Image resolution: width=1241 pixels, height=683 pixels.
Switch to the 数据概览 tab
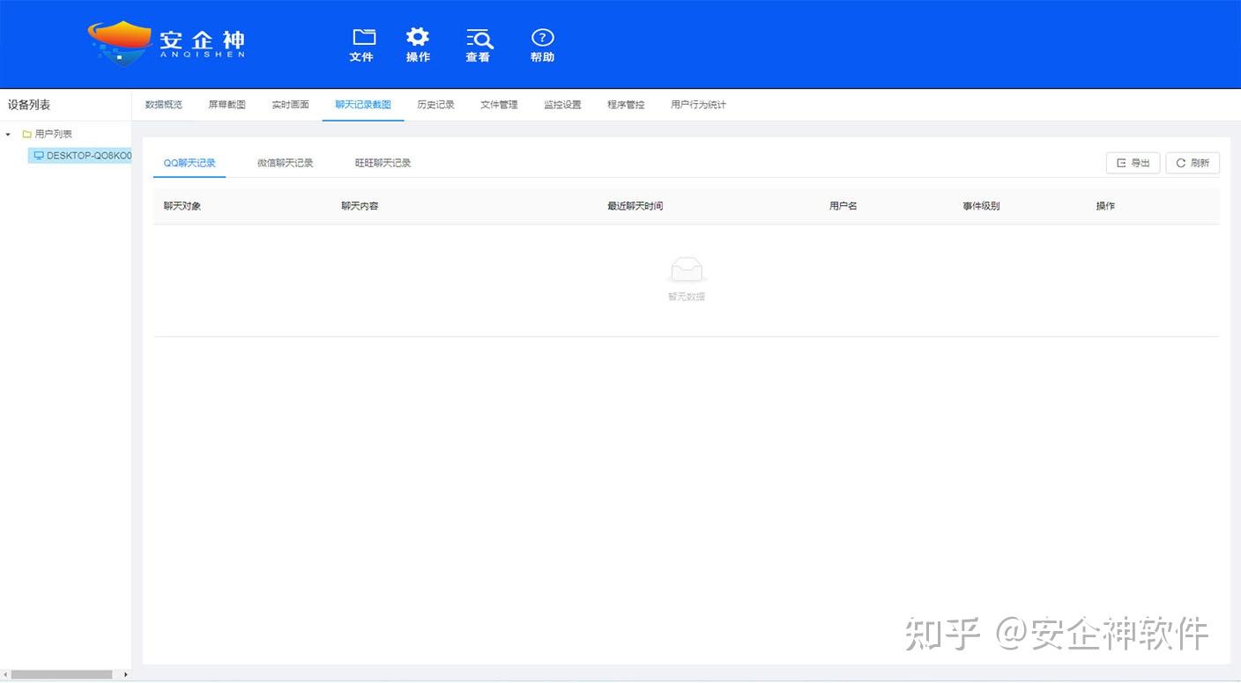(x=164, y=105)
